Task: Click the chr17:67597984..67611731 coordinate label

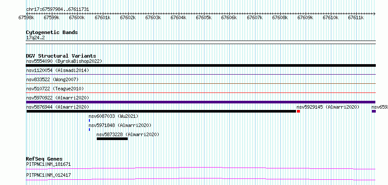Action: 58,10
